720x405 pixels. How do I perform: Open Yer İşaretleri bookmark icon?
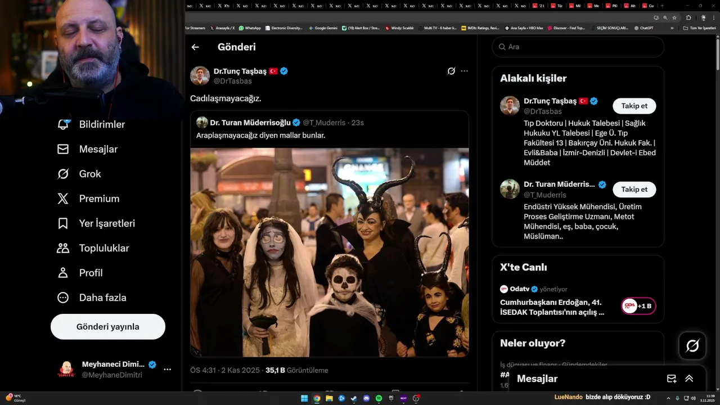pyautogui.click(x=63, y=223)
